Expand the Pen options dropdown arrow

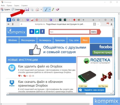(x=50, y=9)
